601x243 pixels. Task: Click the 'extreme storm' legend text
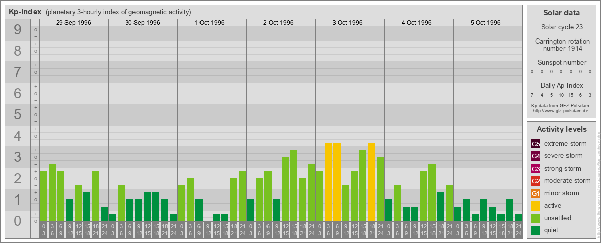[x=565, y=144]
